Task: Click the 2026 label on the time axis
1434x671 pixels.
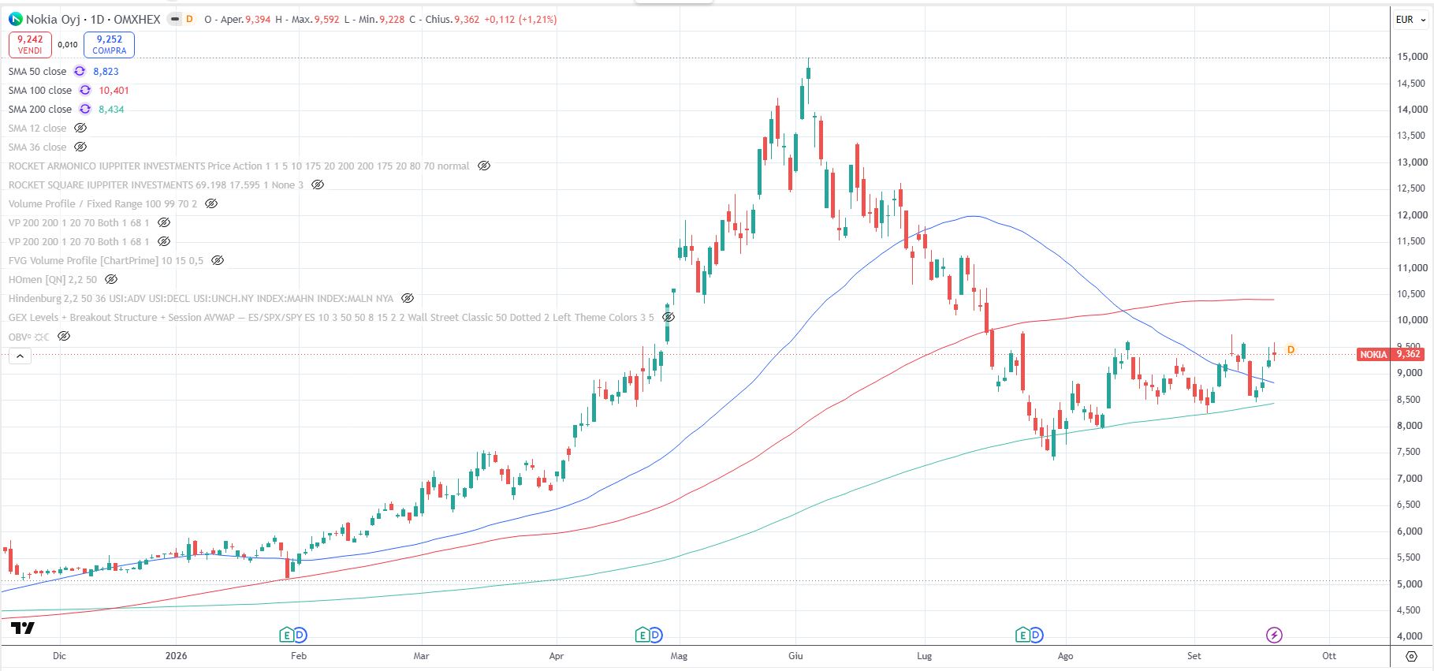Action: point(176,655)
